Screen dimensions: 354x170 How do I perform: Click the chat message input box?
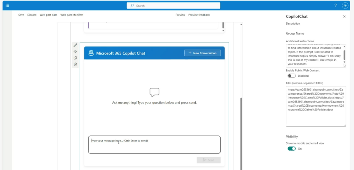[x=154, y=144]
